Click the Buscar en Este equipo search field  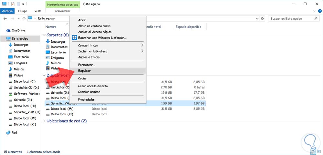pos(291,19)
